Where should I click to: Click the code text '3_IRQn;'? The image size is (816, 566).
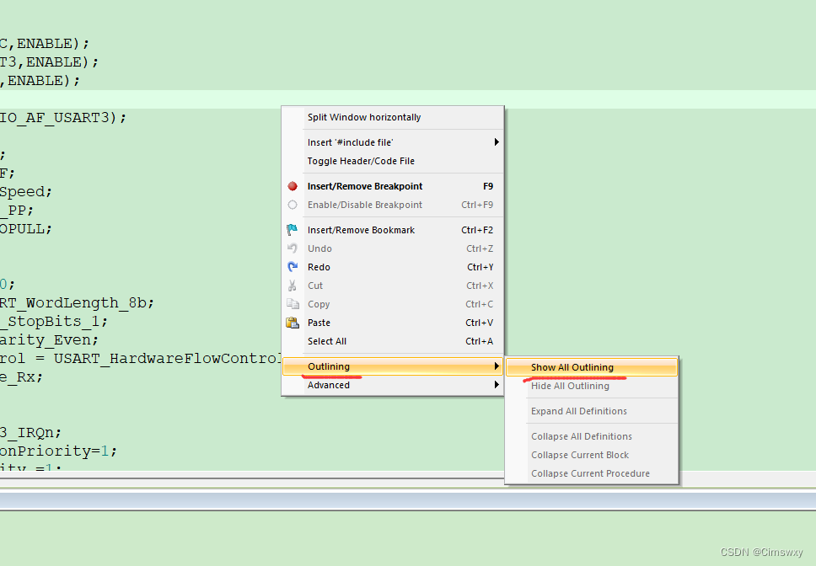pyautogui.click(x=30, y=432)
